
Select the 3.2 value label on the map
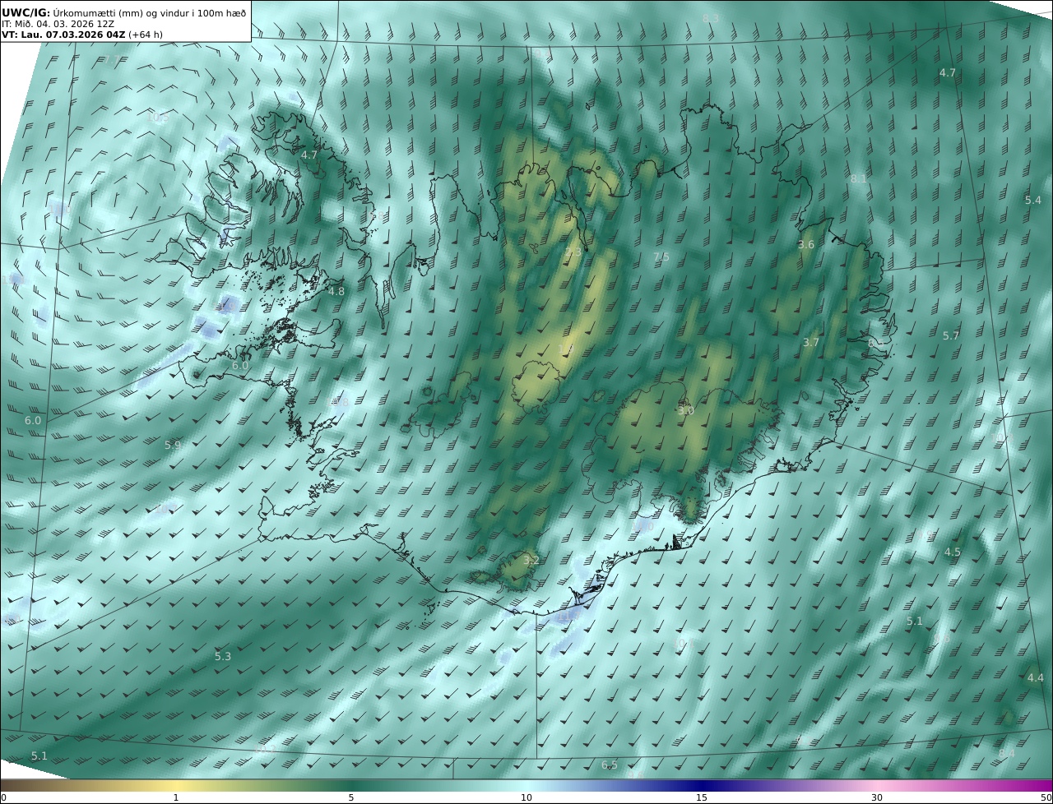click(x=531, y=560)
